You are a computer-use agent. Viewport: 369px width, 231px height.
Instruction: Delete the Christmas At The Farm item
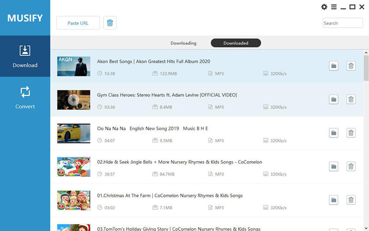[351, 200]
